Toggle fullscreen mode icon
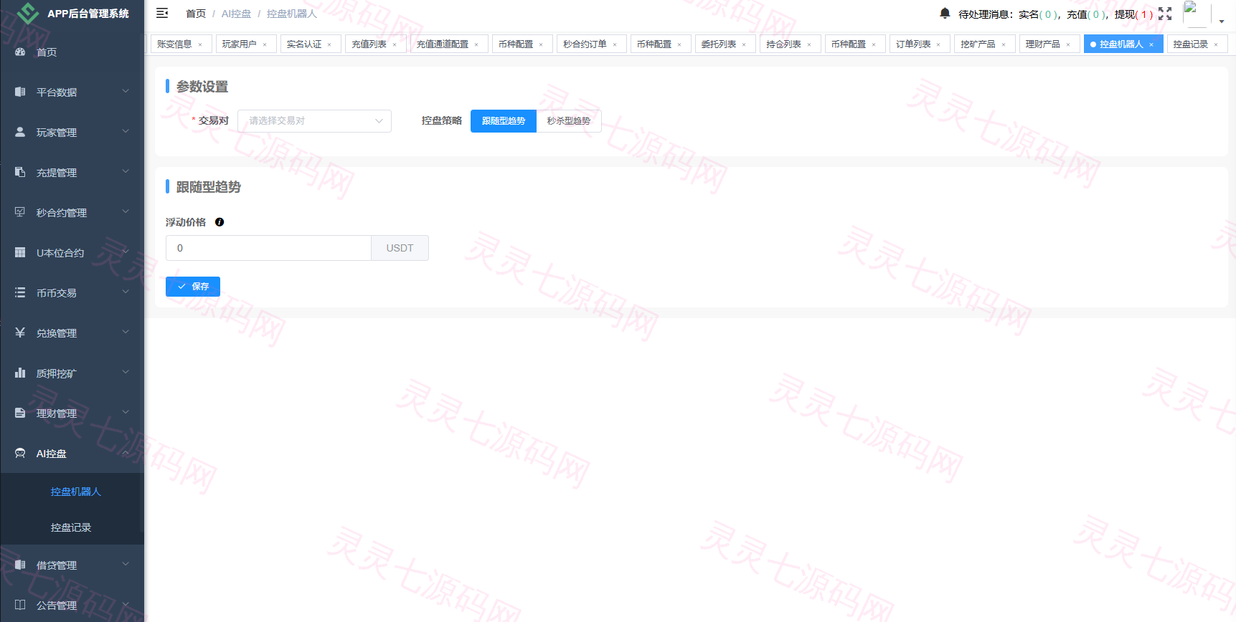This screenshot has height=622, width=1236. pyautogui.click(x=1165, y=14)
